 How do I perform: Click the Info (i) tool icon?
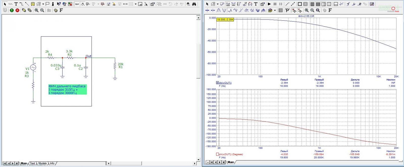point(53,4)
